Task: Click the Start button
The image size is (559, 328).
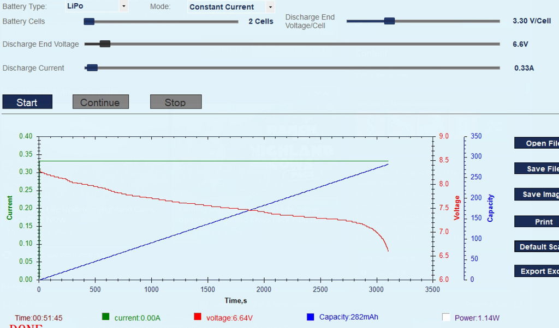Action: click(x=27, y=102)
